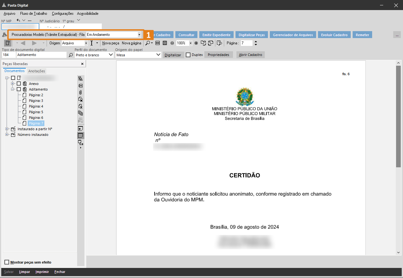Check the root document checkbox in the tree
This screenshot has height=278, width=403.
click(x=13, y=78)
